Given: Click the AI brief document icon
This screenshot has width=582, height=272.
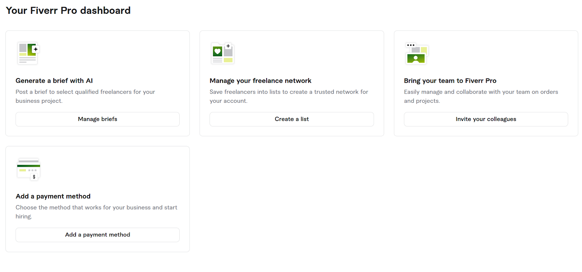Looking at the screenshot, I should 28,53.
